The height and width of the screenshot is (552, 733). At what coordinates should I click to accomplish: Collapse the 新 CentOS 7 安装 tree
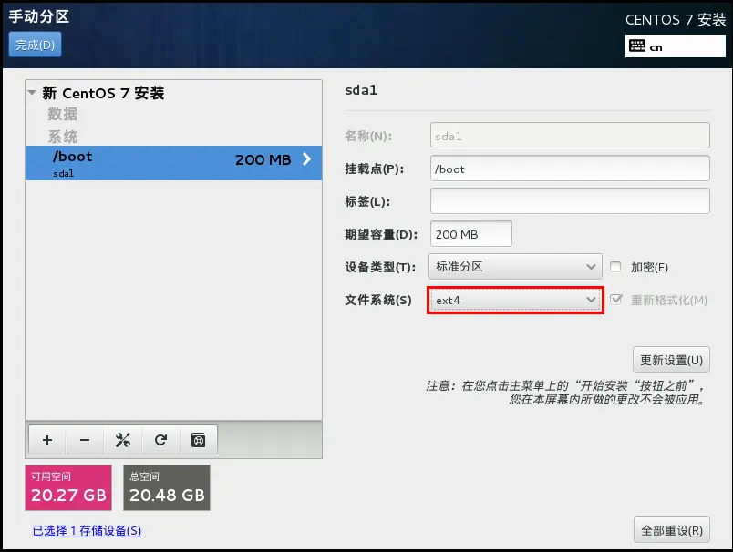tap(32, 93)
